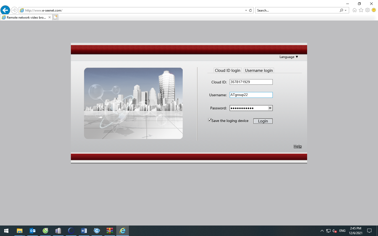Open a new browser tab
The image size is (378, 236).
55,17
